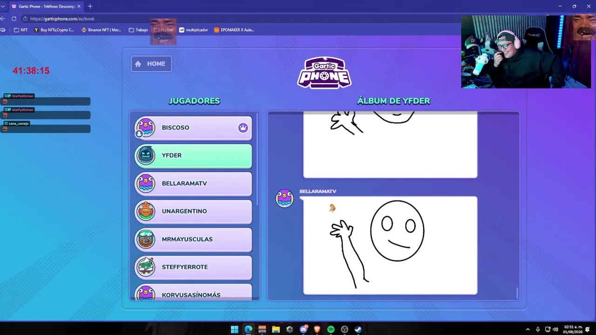Open the EPOMAKER X Aula bookmark
This screenshot has height=335, width=596.
pyautogui.click(x=234, y=30)
